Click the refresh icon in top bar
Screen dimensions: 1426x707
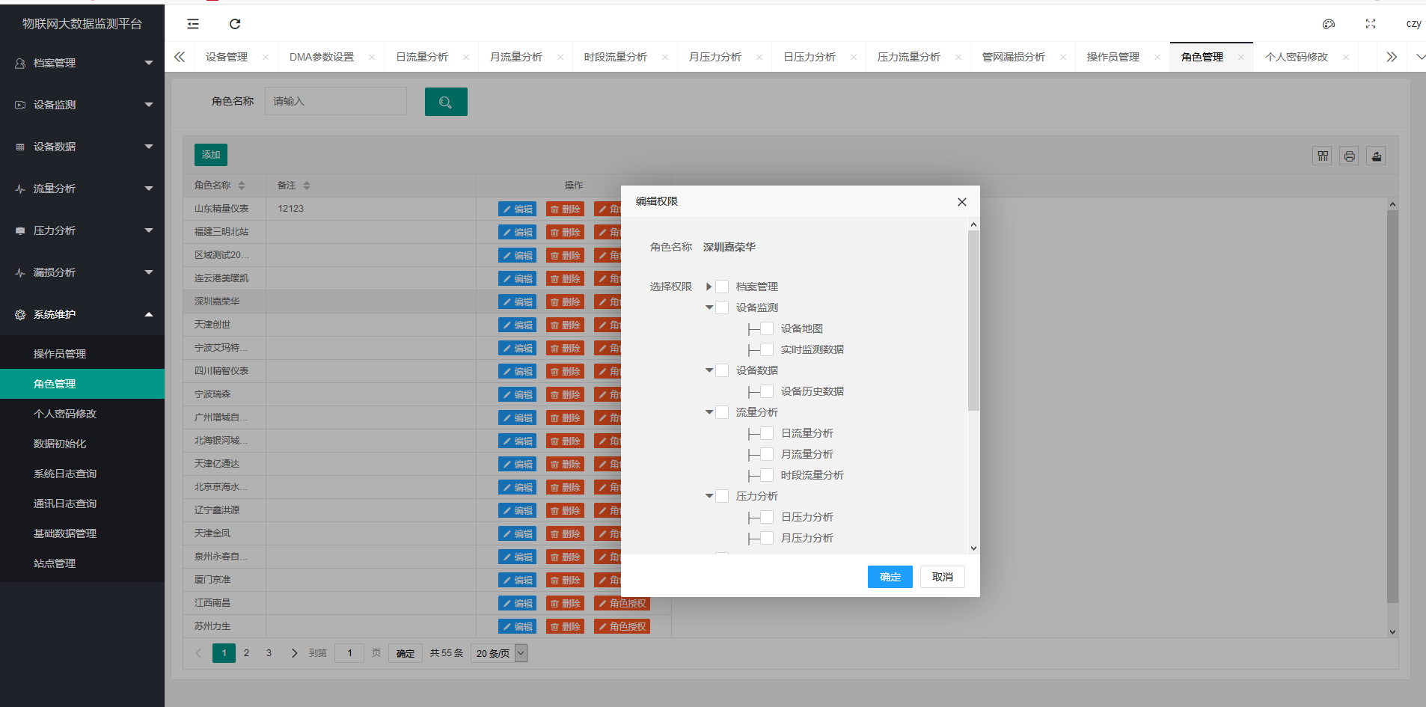[x=235, y=24]
